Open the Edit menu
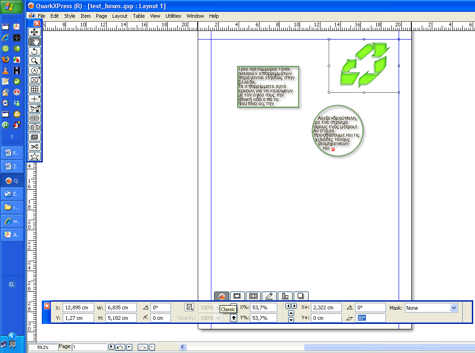Viewport: 475px width, 353px height. [x=55, y=16]
